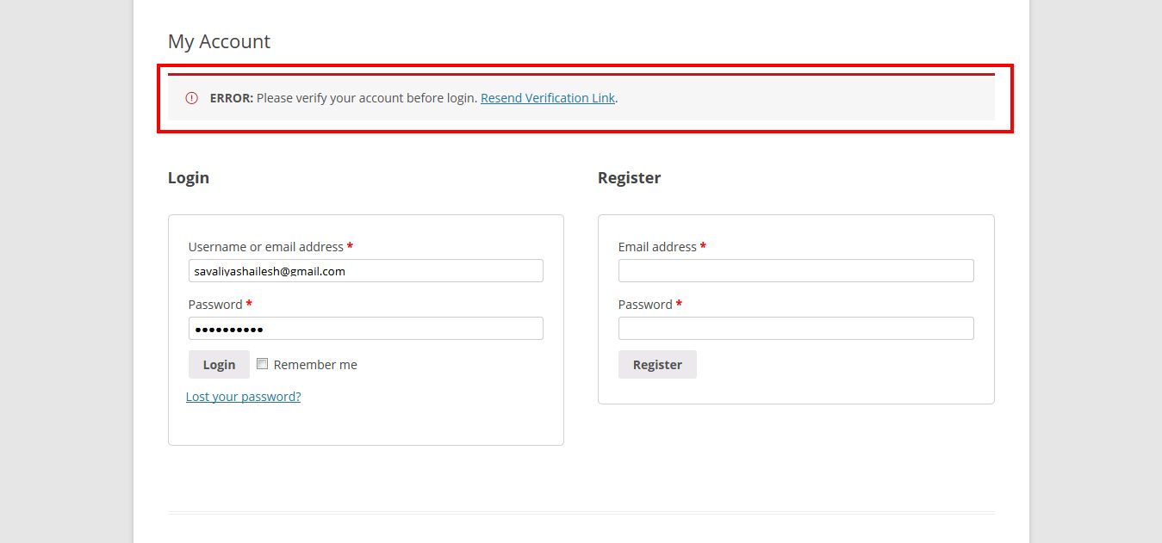The height and width of the screenshot is (543, 1162).
Task: Click the My Account page heading
Action: point(219,41)
